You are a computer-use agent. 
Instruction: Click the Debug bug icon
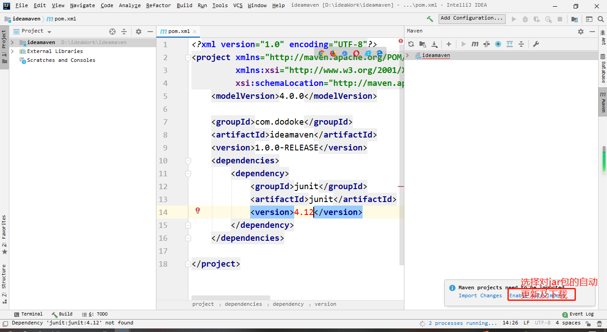click(x=525, y=19)
